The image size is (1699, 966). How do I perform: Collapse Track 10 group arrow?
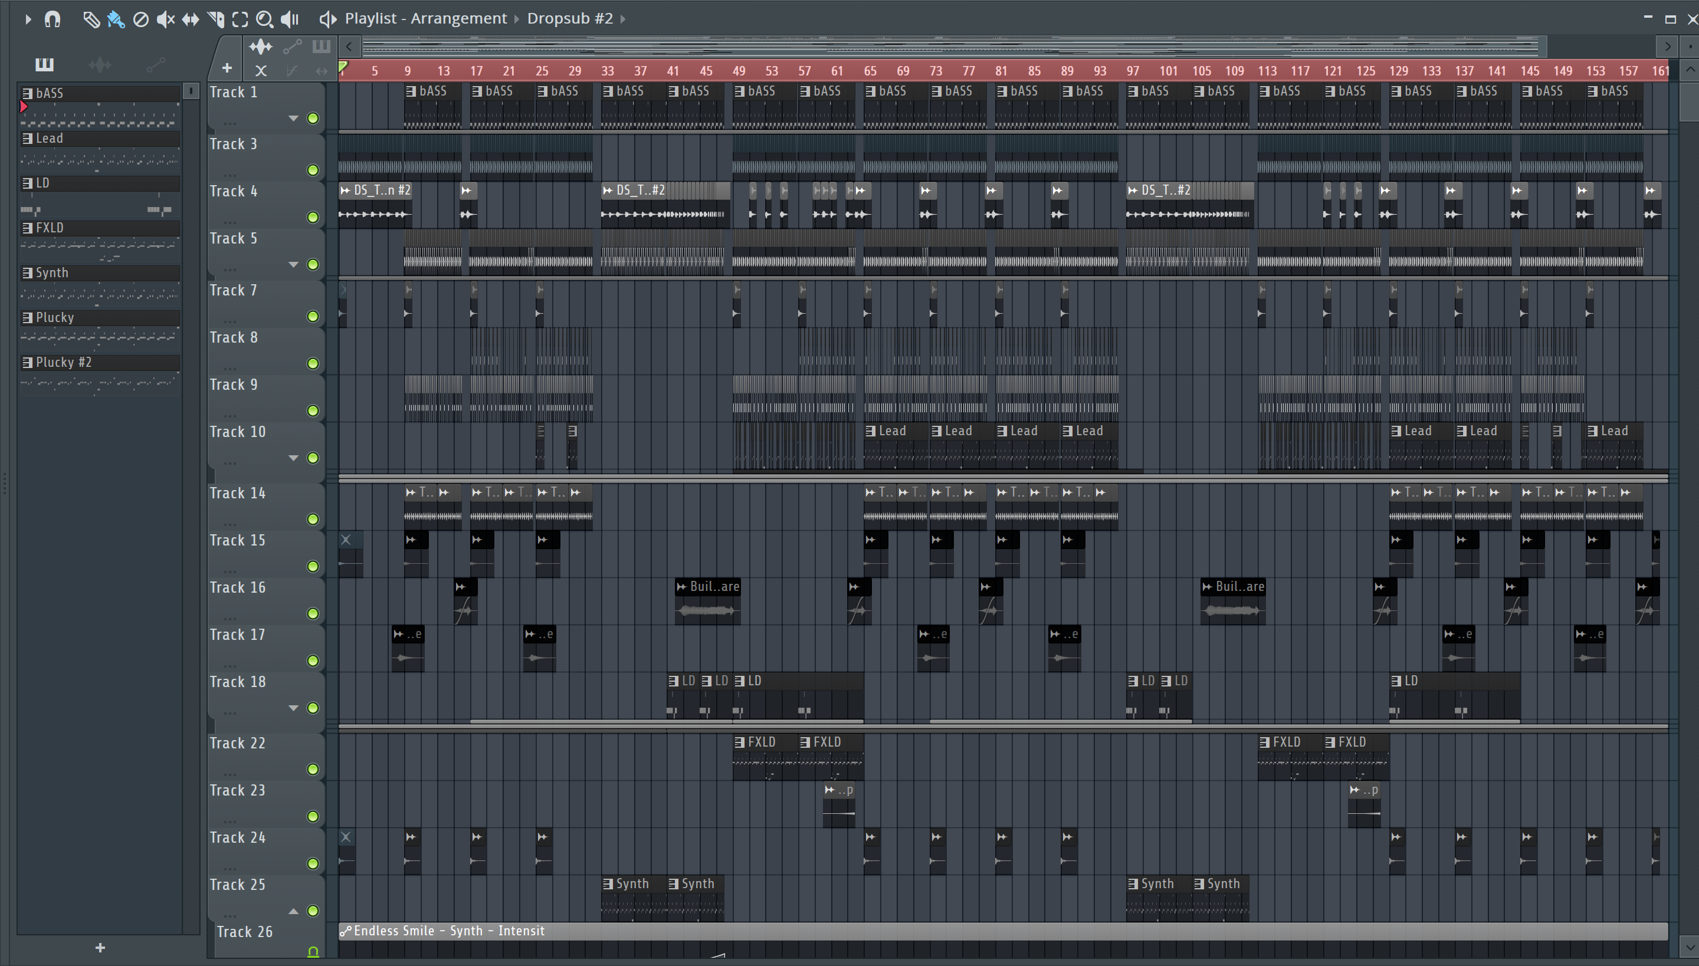point(293,458)
